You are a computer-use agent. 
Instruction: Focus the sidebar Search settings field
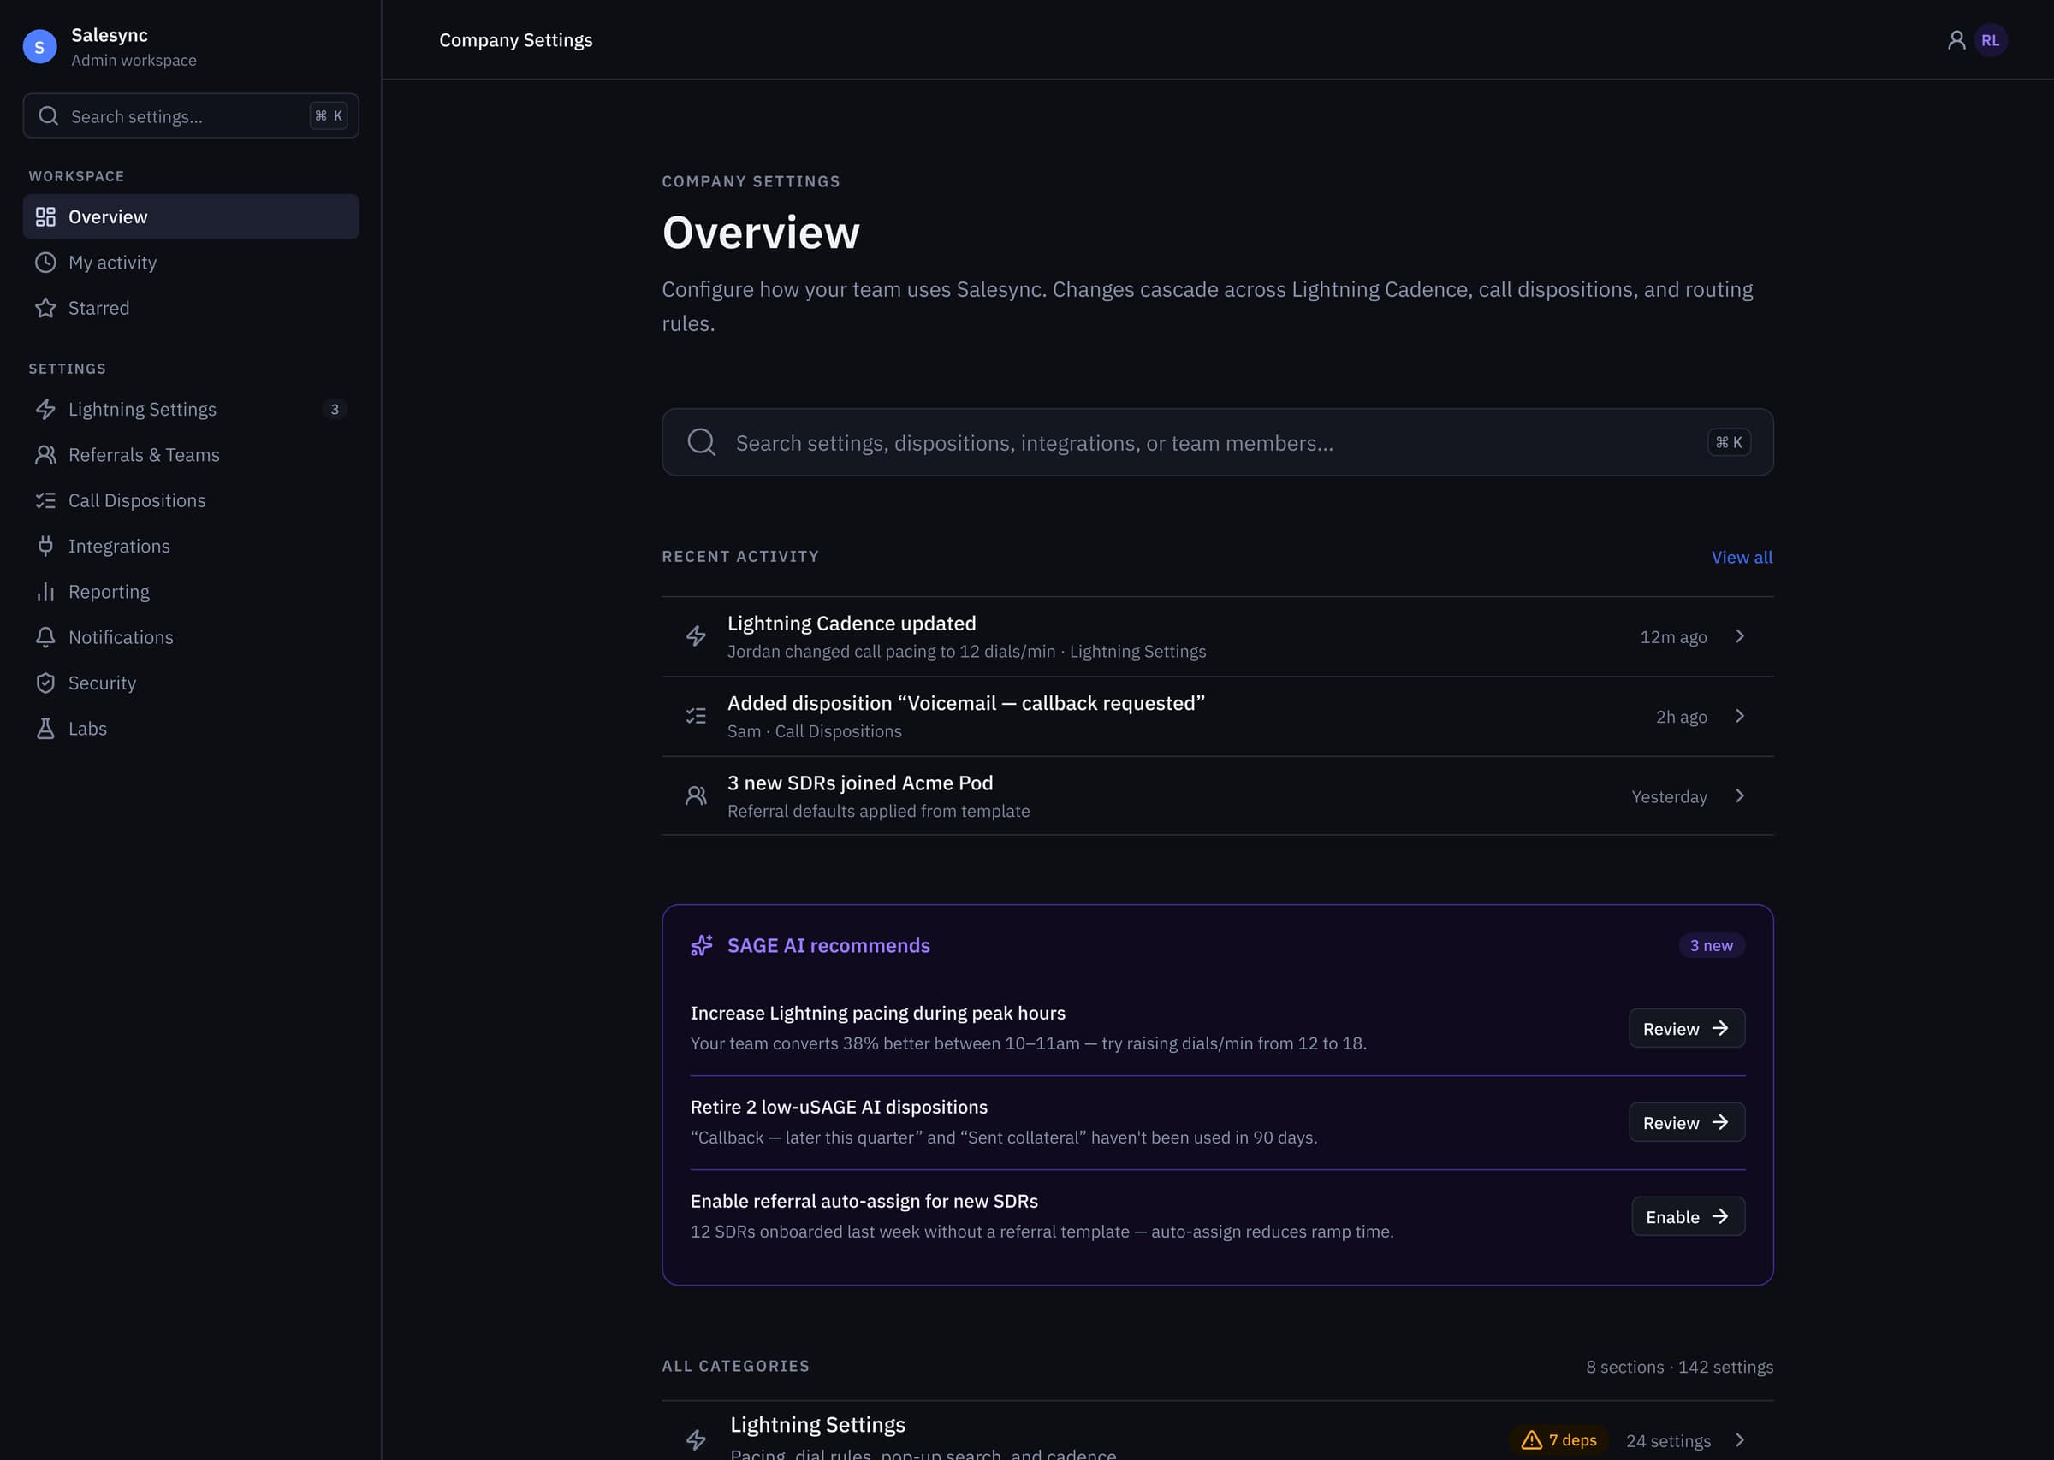[x=191, y=116]
